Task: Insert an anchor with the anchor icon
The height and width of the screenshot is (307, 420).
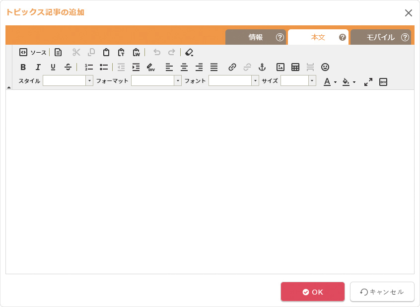Action: 263,67
